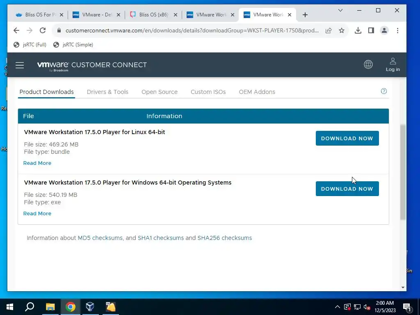The height and width of the screenshot is (315, 420).
Task: Close the VMware - Del tab
Action: click(119, 15)
